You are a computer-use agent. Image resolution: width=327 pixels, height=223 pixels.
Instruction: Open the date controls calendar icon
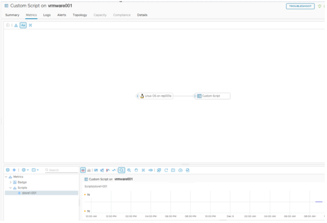coord(173,170)
